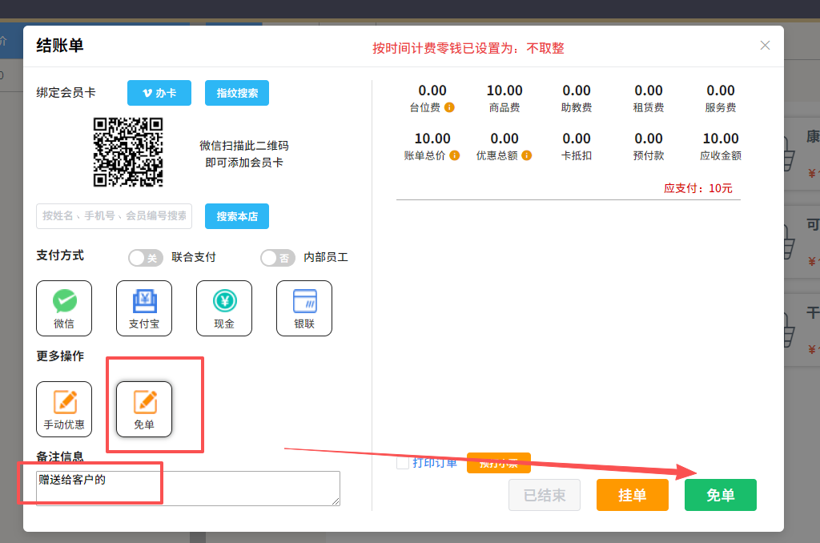The height and width of the screenshot is (543, 820).
Task: Click the 免单 icon under more operations
Action: [x=144, y=408]
